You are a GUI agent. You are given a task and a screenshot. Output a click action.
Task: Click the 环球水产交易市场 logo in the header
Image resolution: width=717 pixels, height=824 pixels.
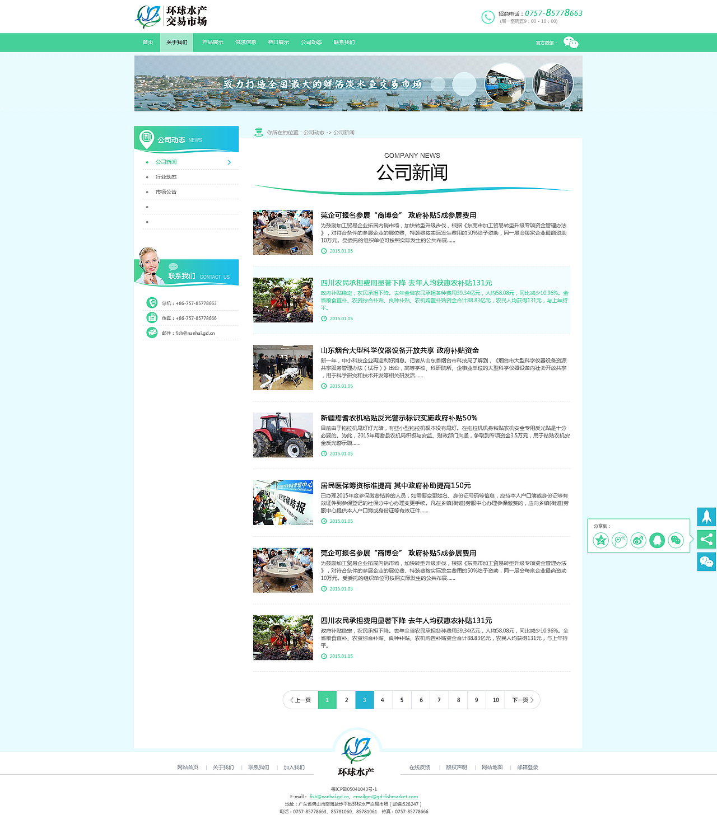(171, 17)
